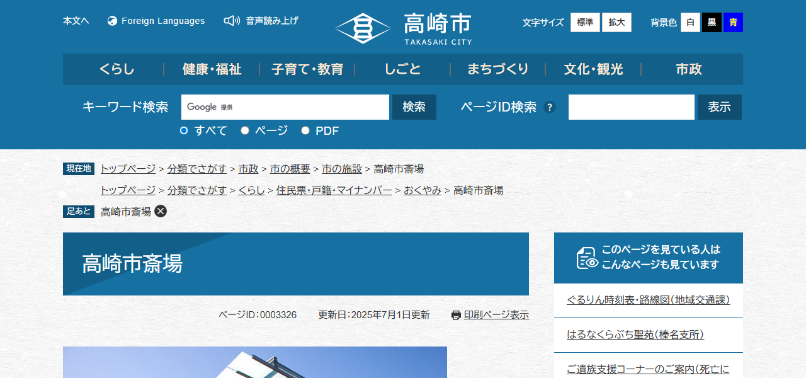This screenshot has width=806, height=378.
Task: Open ぐるりん時刻表・路線図 sidebar link
Action: pos(649,300)
